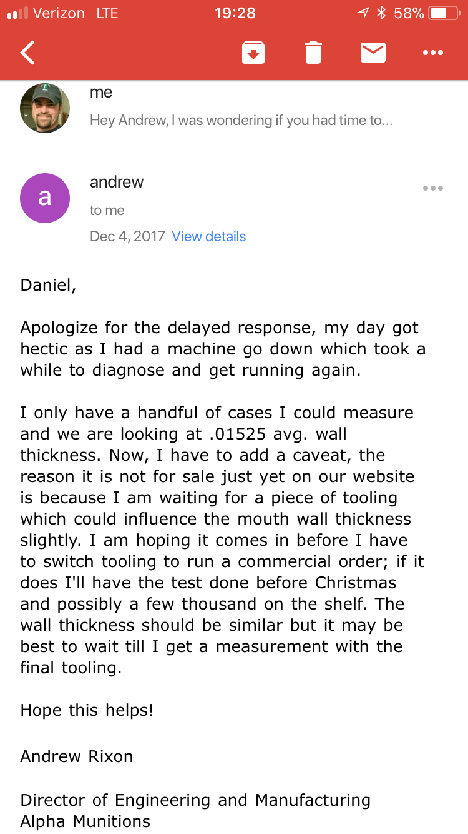Tap the profile photo of sender me
Viewport: 468px width, 834px height.
point(45,108)
